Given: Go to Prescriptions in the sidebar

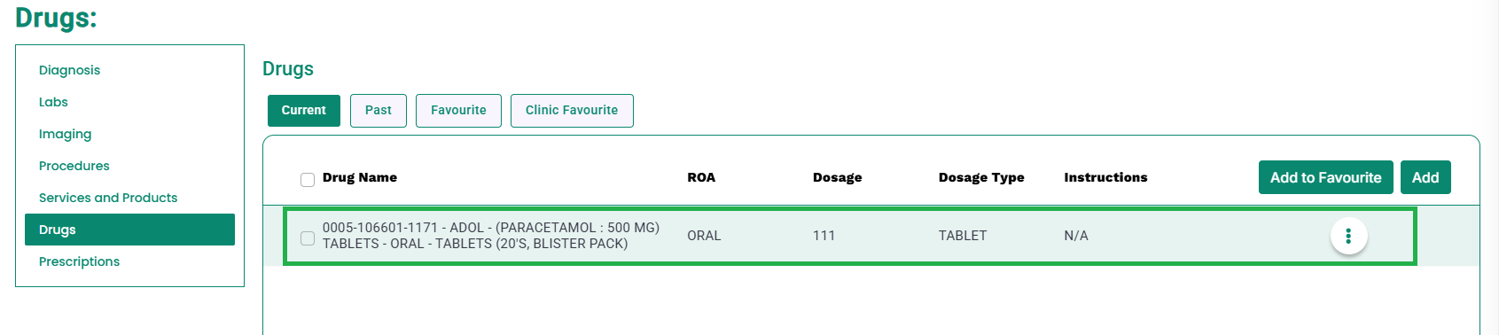Looking at the screenshot, I should click(x=79, y=261).
